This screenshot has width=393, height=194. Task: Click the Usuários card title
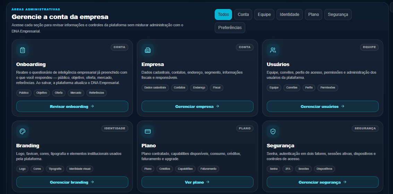pyautogui.click(x=278, y=65)
